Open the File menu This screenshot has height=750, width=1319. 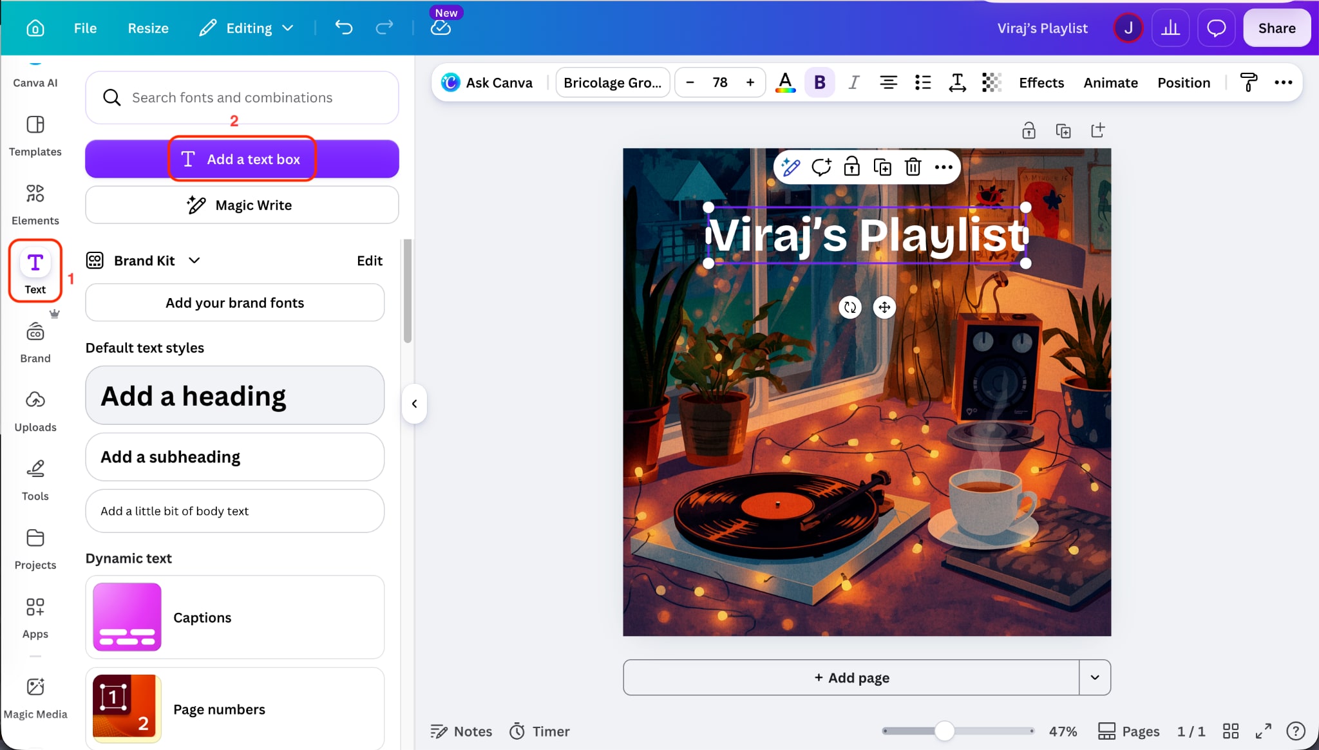pyautogui.click(x=85, y=28)
